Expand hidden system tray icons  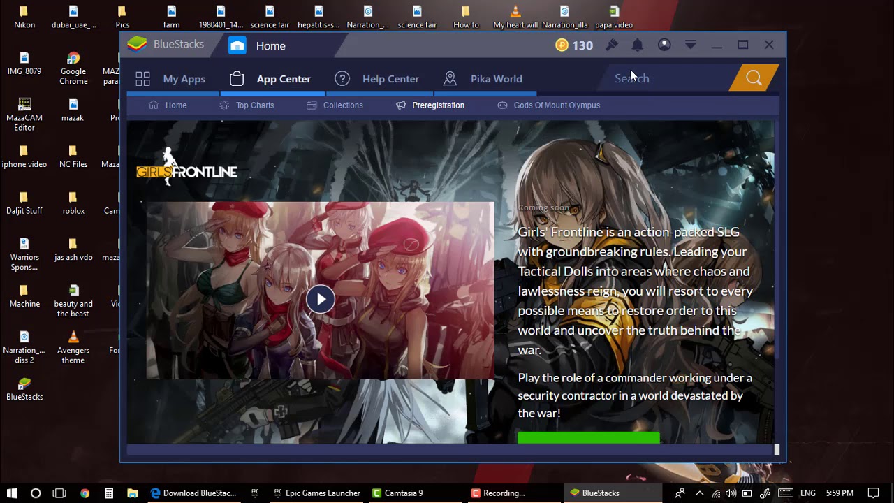coord(699,493)
